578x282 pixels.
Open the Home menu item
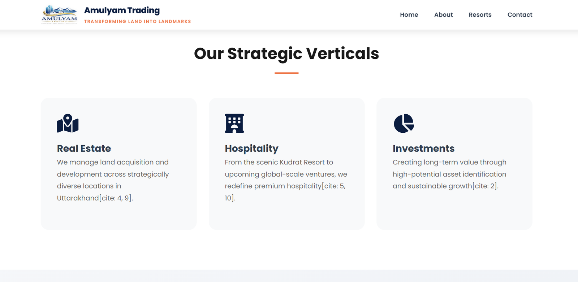[409, 15]
